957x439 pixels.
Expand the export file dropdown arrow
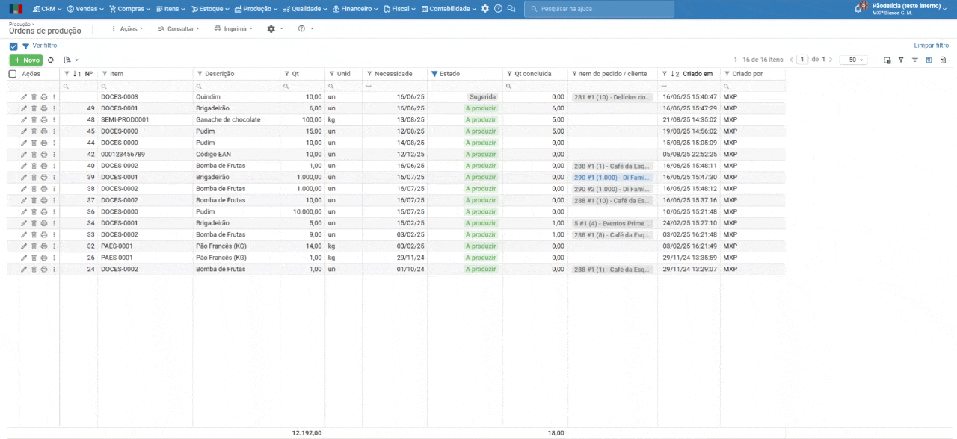coord(77,60)
